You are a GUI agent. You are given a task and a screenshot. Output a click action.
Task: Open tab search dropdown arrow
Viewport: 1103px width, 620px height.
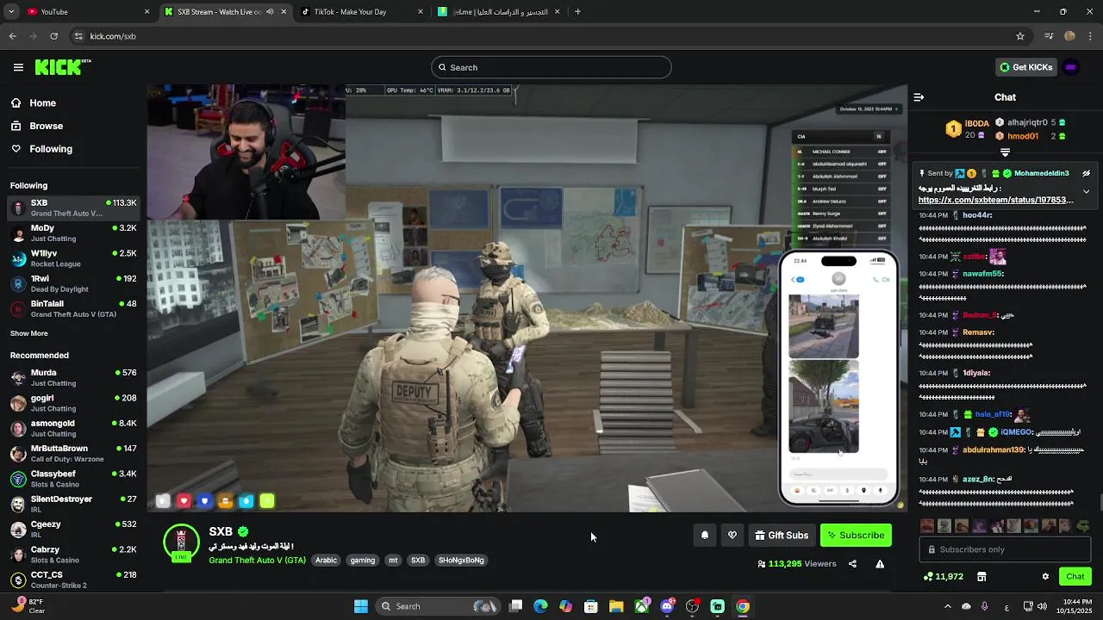10,12
